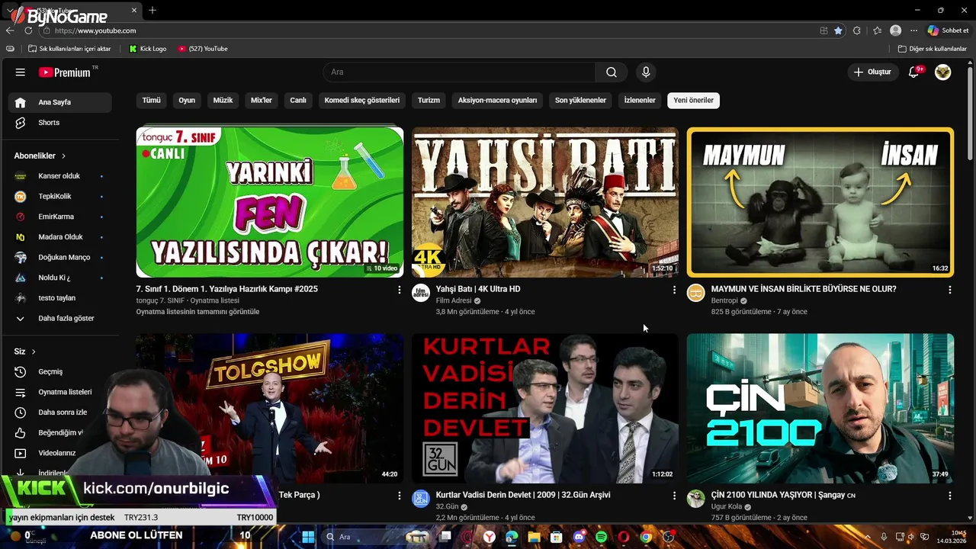
Task: Start voice search with the microphone
Action: click(646, 72)
